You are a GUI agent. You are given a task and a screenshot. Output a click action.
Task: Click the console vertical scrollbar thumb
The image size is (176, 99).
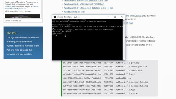[x=124, y=23]
